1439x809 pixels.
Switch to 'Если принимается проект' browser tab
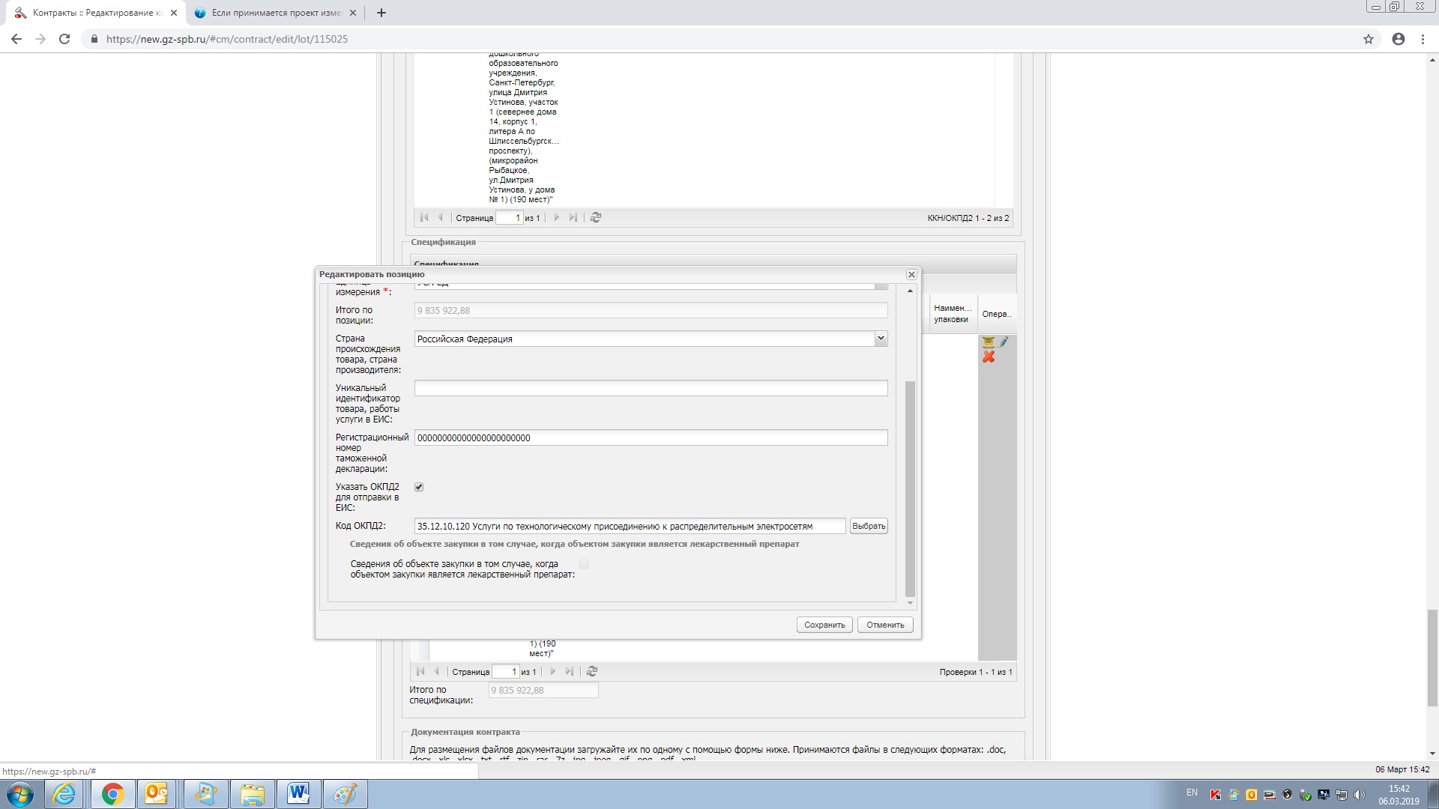click(276, 13)
